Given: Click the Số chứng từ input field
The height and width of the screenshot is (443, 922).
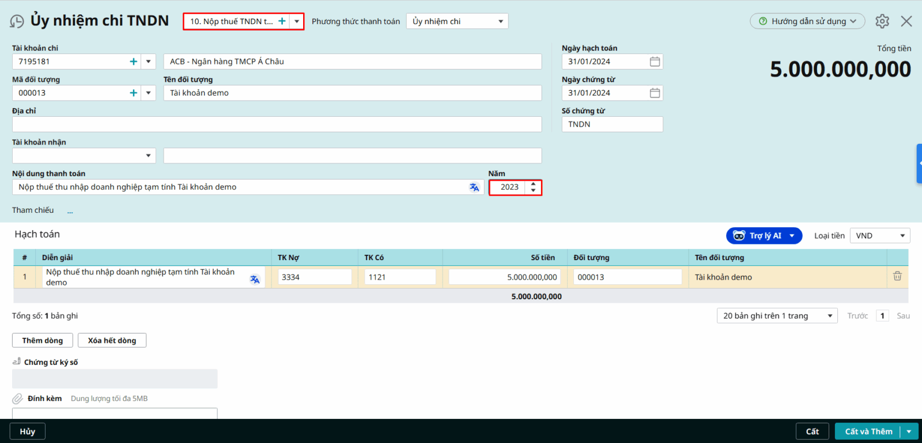Looking at the screenshot, I should 611,124.
